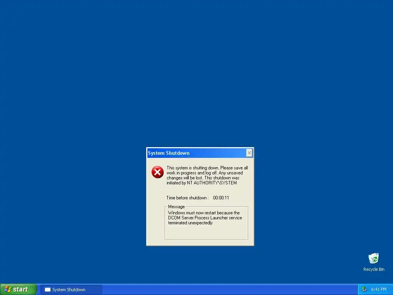Click the system tray network icon
Screen dimensions: 393x295
[x=365, y=290]
